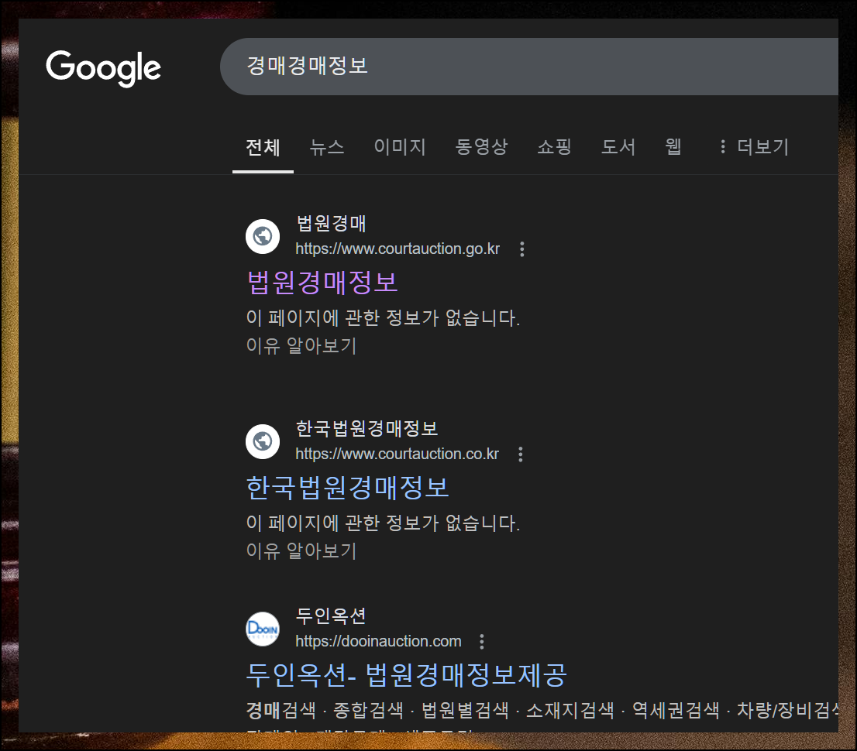Go to the 동영상 tab

coord(481,147)
